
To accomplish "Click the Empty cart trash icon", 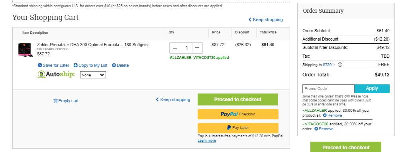I will click(x=55, y=101).
